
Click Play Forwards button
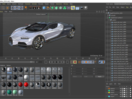(57, 62)
